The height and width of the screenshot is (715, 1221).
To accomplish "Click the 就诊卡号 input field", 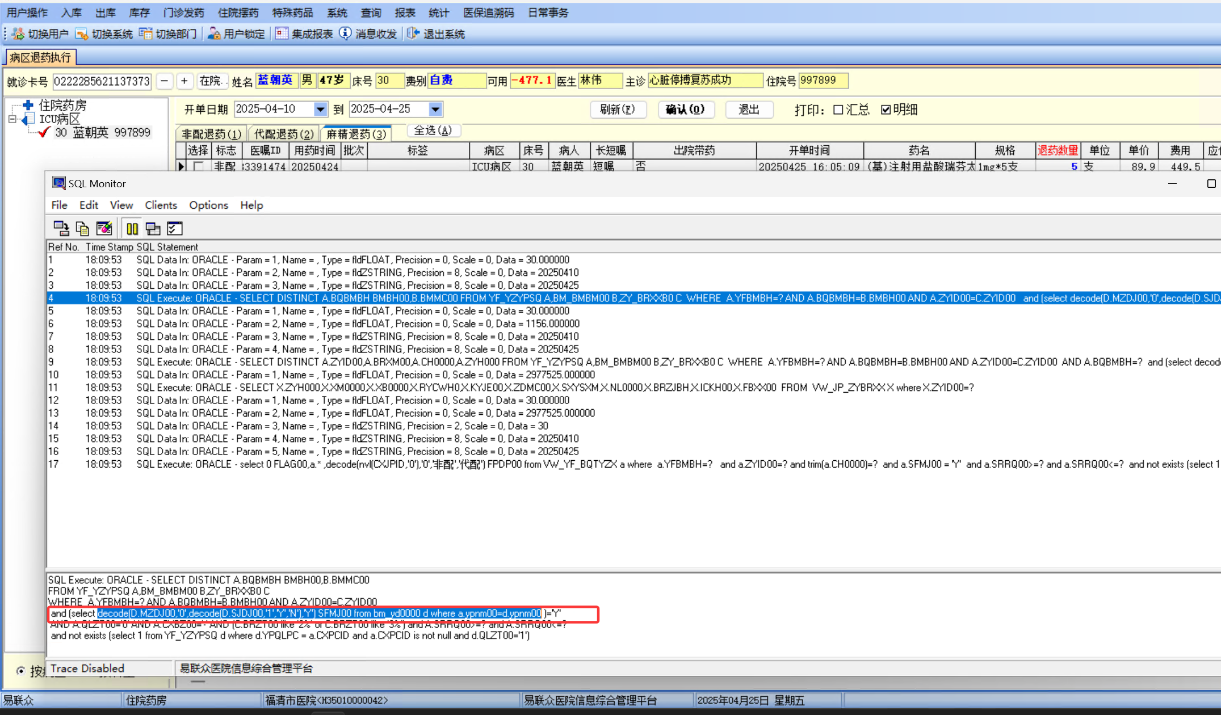I will (102, 82).
